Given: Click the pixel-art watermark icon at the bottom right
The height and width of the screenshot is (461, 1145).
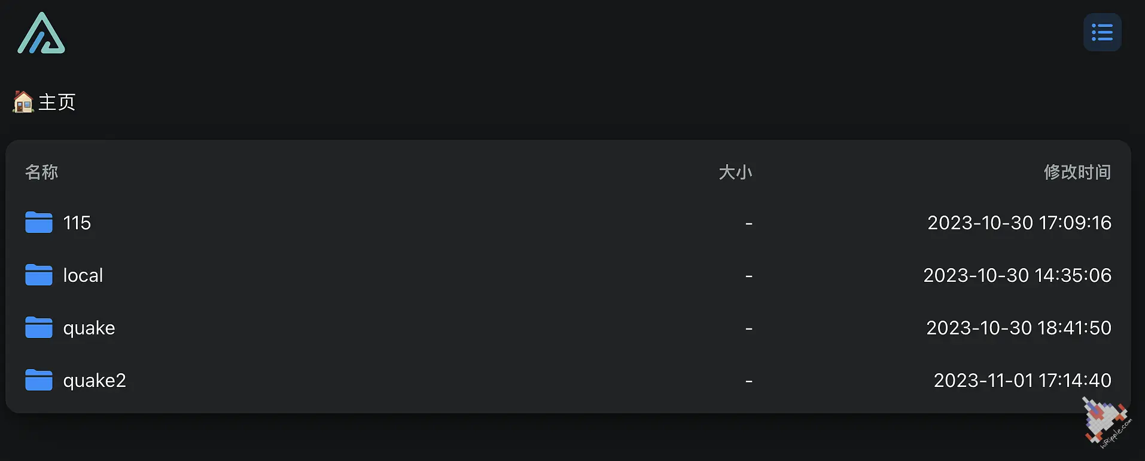Looking at the screenshot, I should [1107, 423].
